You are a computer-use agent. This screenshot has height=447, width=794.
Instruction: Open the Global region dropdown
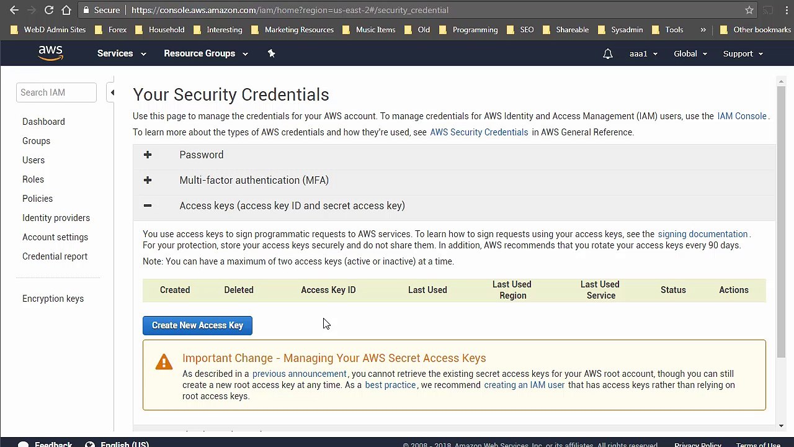pos(690,54)
